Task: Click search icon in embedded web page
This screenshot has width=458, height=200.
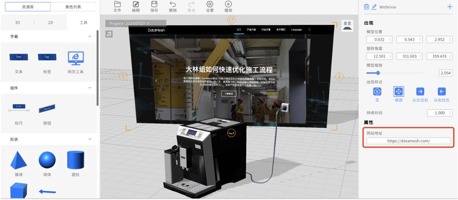Action: 310,30
